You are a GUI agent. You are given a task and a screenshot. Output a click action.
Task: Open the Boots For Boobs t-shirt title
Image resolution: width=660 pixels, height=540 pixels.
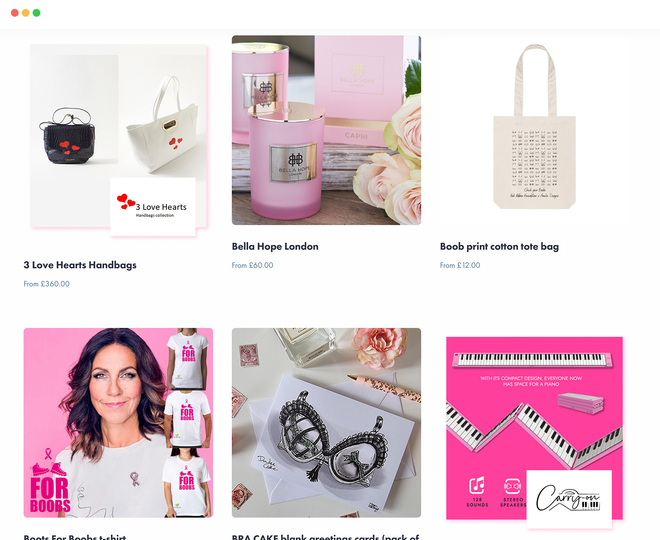coord(75,537)
